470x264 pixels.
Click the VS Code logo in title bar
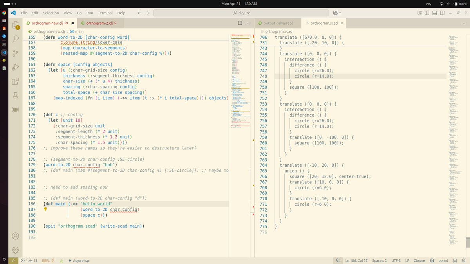pyautogui.click(x=13, y=13)
